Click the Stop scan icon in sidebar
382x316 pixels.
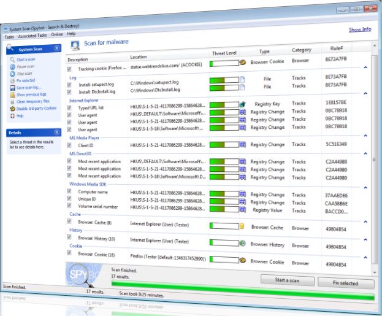12,74
